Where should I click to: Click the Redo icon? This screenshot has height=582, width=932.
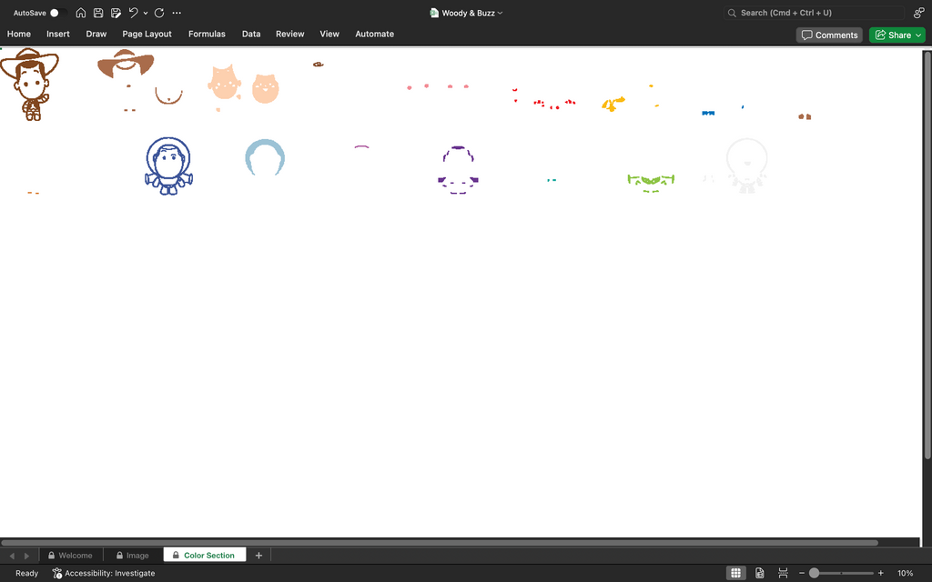159,13
